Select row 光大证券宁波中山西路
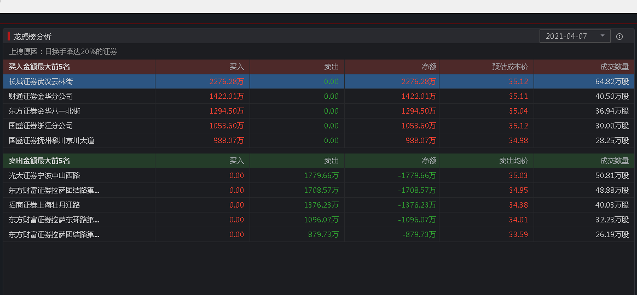The image size is (637, 295). pyautogui.click(x=319, y=175)
